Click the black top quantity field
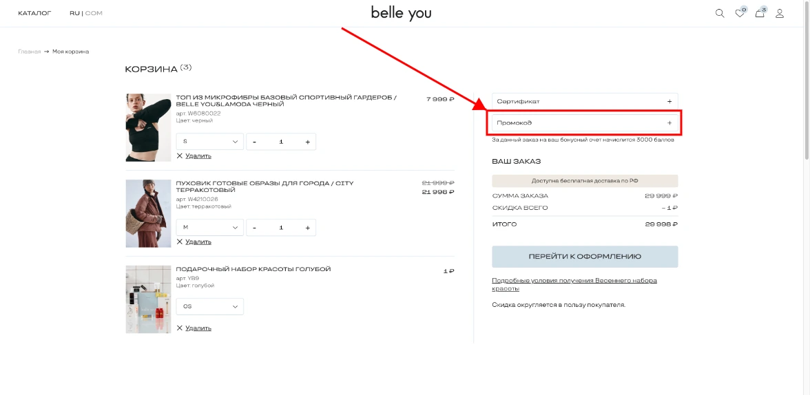The height and width of the screenshot is (395, 810). 281,142
